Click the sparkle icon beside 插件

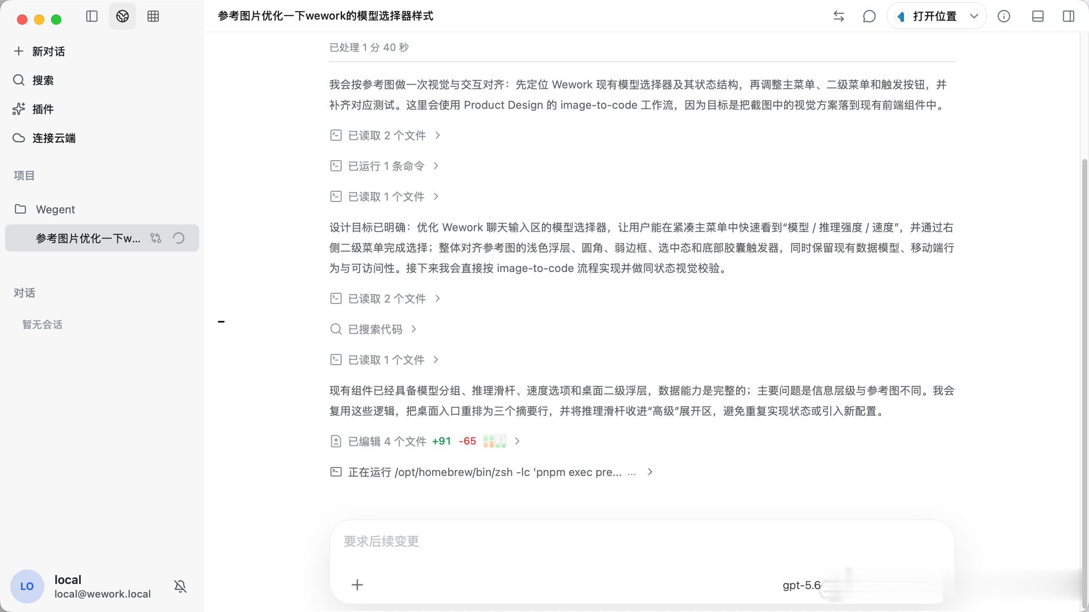[18, 109]
